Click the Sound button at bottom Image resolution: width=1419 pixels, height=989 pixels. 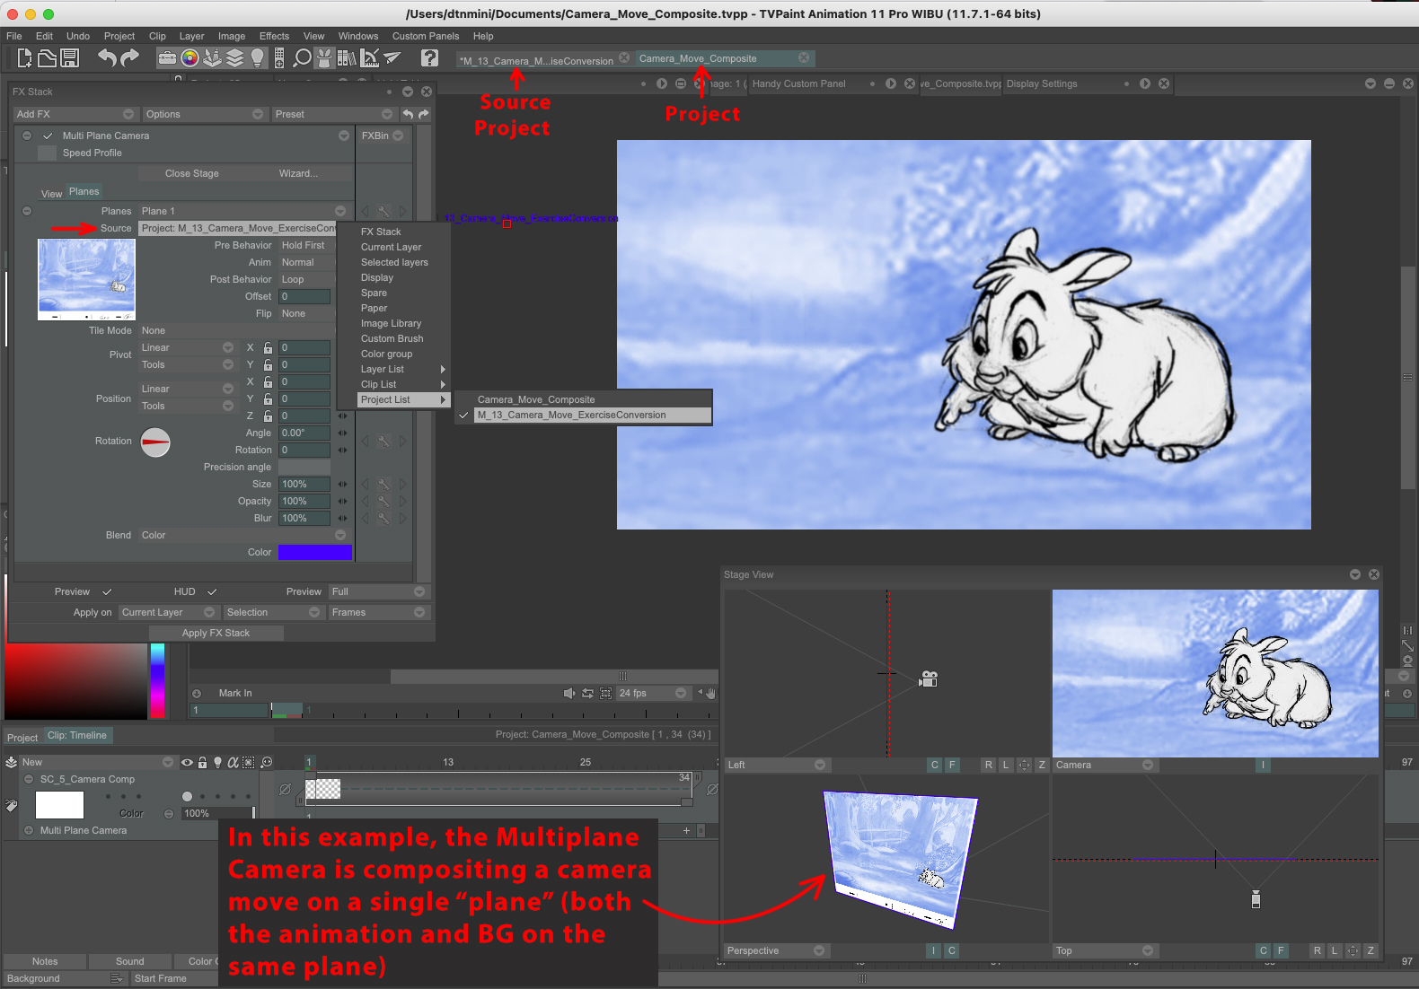(x=129, y=961)
